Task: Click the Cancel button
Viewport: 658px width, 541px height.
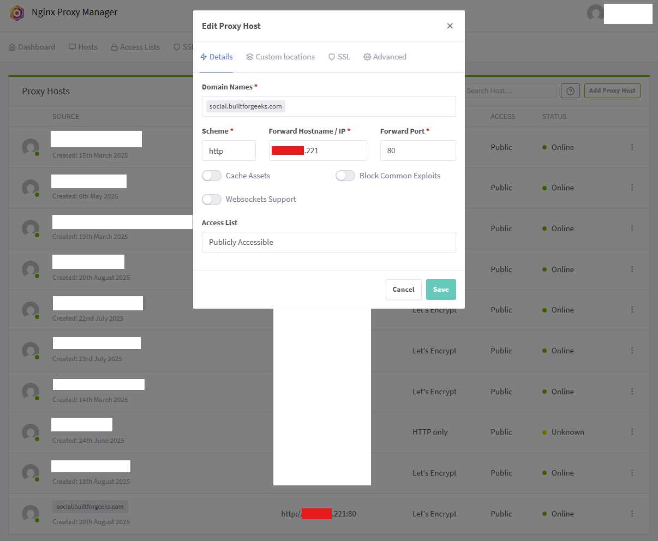Action: pos(403,290)
